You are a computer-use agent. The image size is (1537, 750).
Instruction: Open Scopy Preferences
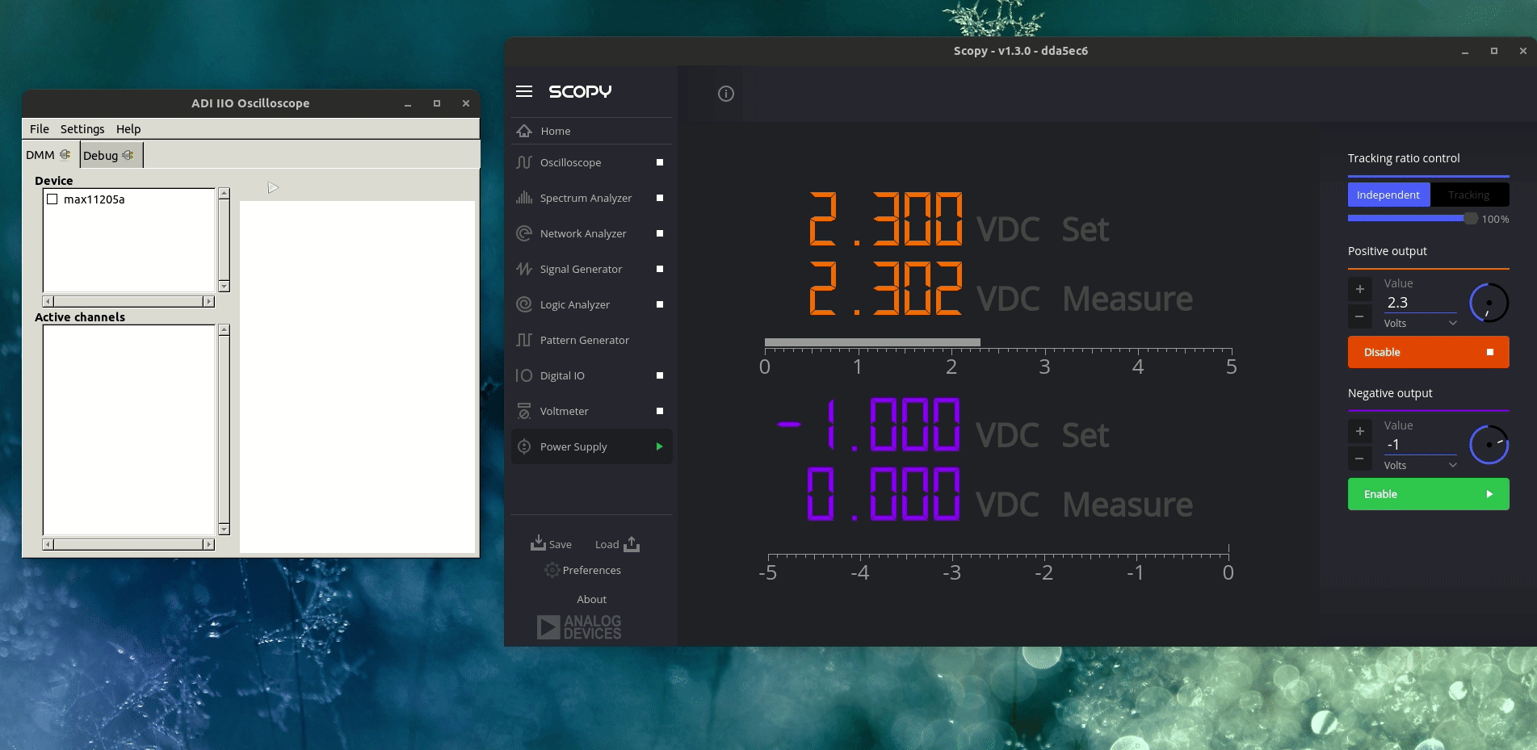coord(583,570)
